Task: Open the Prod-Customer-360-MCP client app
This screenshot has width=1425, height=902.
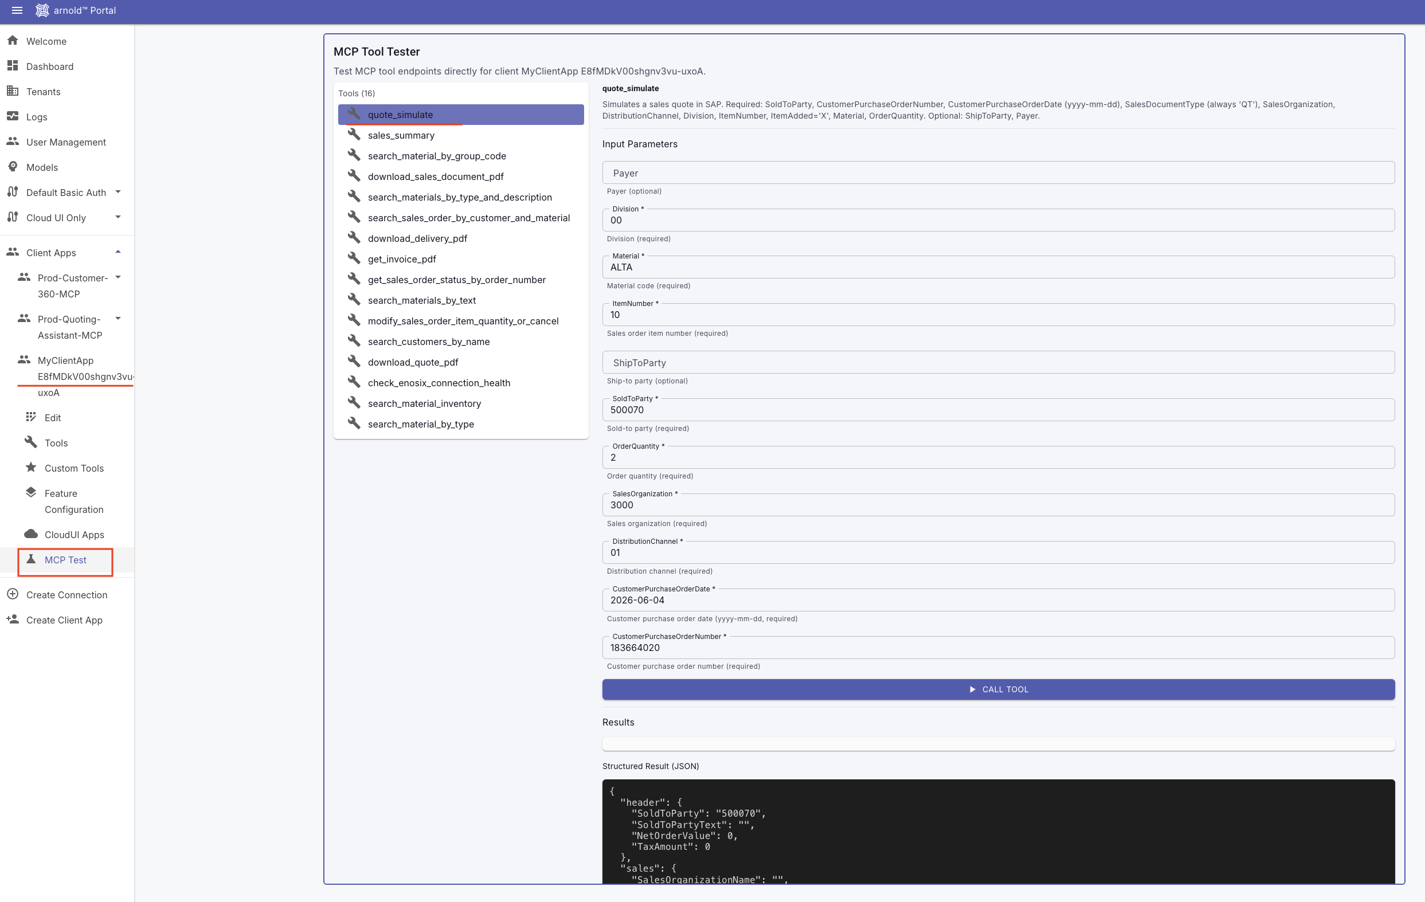Action: (x=72, y=286)
